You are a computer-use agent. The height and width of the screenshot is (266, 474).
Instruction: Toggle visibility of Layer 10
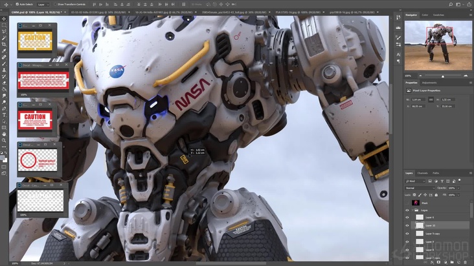point(407,225)
